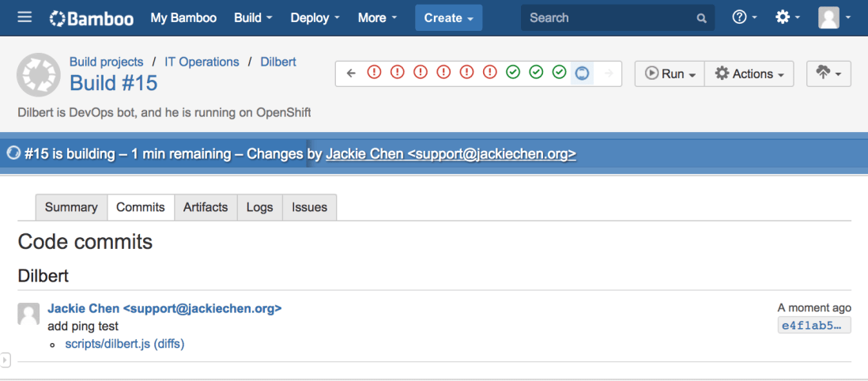Click the currently building status icon
Viewport: 868px width, 381px height.
(582, 74)
